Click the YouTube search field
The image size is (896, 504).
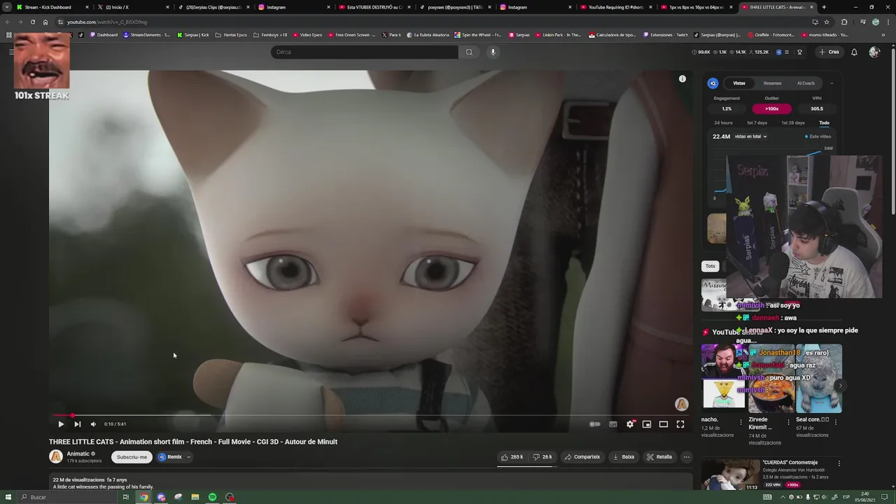tap(364, 52)
